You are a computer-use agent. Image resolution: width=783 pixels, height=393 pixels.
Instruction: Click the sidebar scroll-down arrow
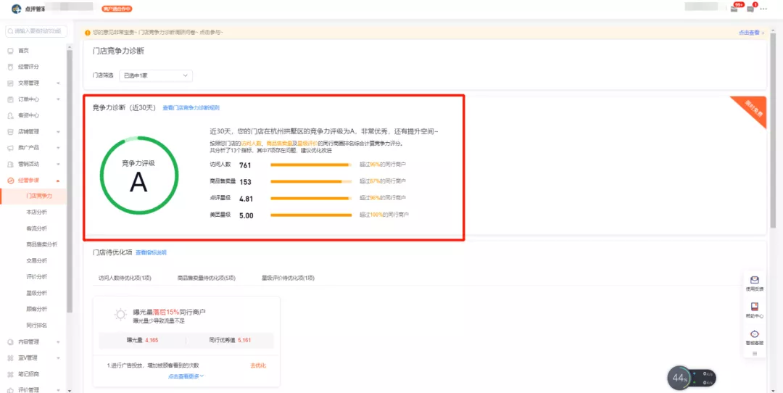[70, 391]
